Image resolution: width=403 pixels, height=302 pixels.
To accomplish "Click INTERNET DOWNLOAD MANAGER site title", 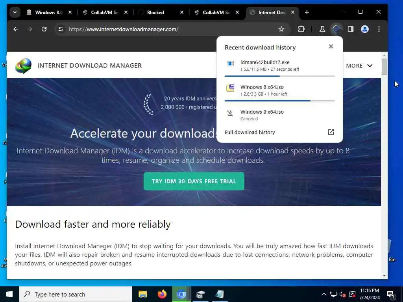I will tap(89, 66).
